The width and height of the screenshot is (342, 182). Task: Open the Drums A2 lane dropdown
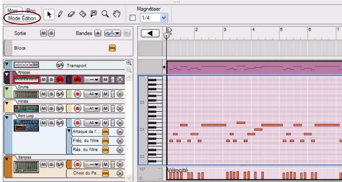[x=92, y=94]
